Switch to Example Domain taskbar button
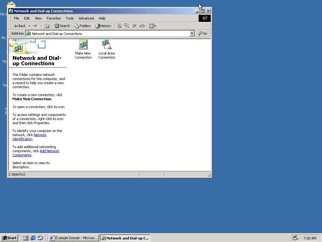 click(x=74, y=238)
